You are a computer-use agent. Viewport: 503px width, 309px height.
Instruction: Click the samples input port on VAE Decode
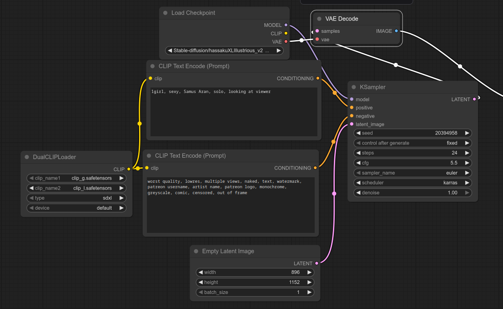pyautogui.click(x=317, y=31)
